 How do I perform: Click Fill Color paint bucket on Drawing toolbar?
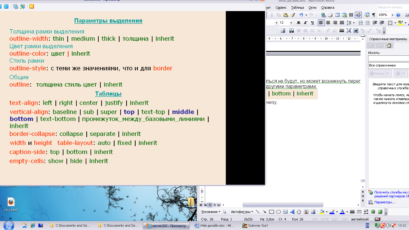pyautogui.click(x=321, y=212)
